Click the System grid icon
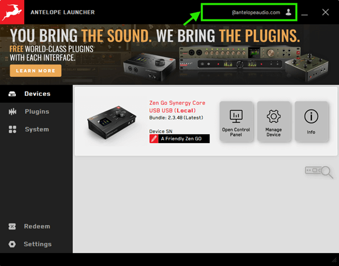Image resolution: width=339 pixels, height=266 pixels. pyautogui.click(x=12, y=130)
